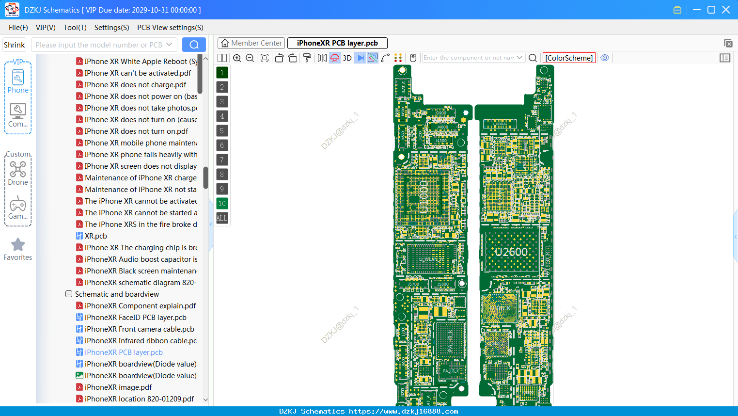Open the Tool(T) menu
Image resolution: width=738 pixels, height=416 pixels.
[x=75, y=28]
